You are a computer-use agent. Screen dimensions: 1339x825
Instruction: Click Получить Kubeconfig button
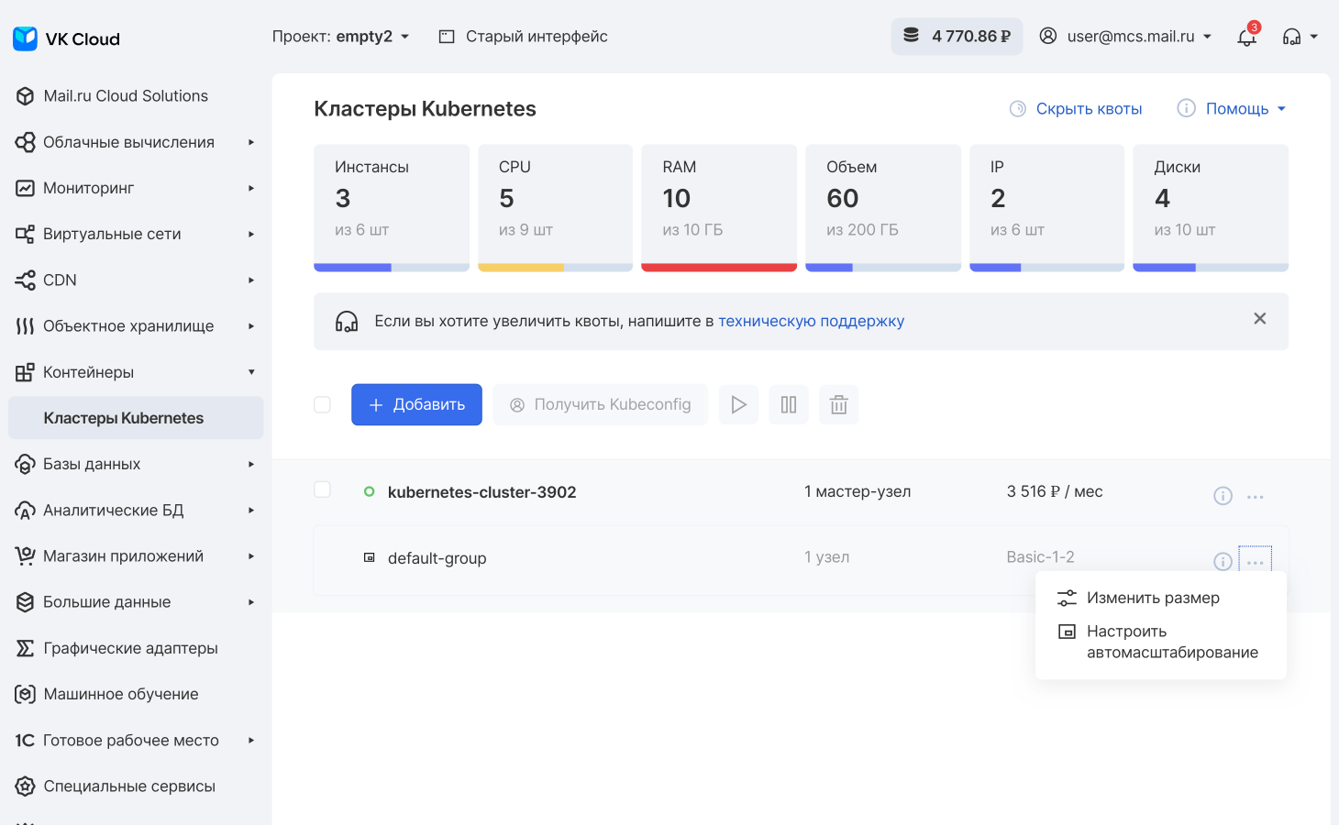point(601,404)
